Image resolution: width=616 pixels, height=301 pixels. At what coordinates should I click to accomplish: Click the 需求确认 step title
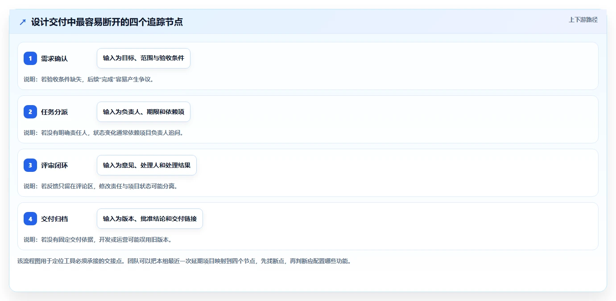[54, 58]
